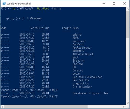The image size is (130, 109).
Task: Click the AUInstallAgent directory name
Action: (x=83, y=54)
